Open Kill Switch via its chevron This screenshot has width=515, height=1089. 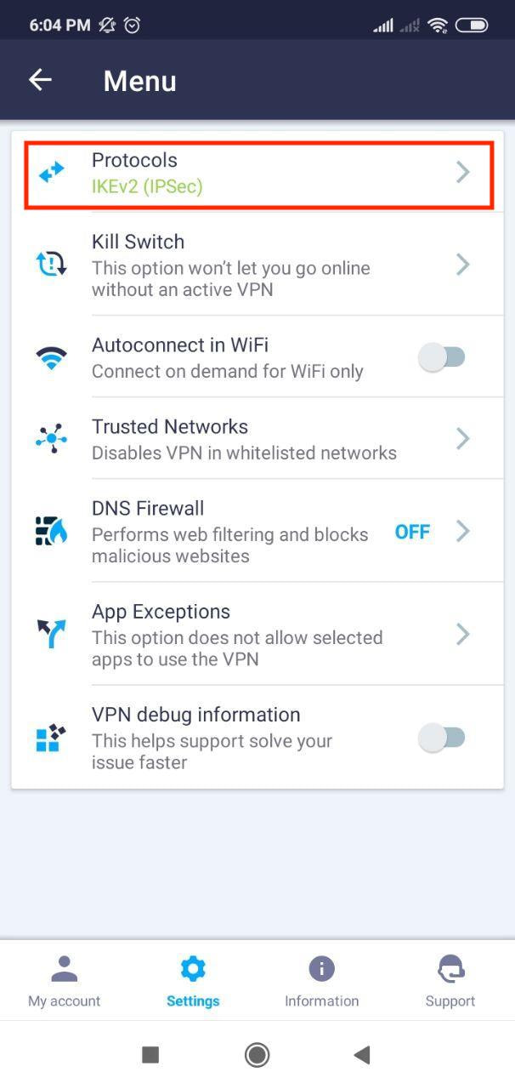[462, 265]
